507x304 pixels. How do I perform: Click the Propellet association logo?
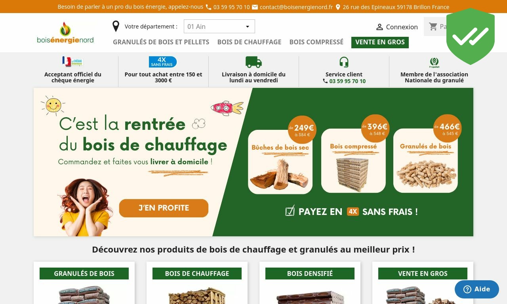(434, 63)
